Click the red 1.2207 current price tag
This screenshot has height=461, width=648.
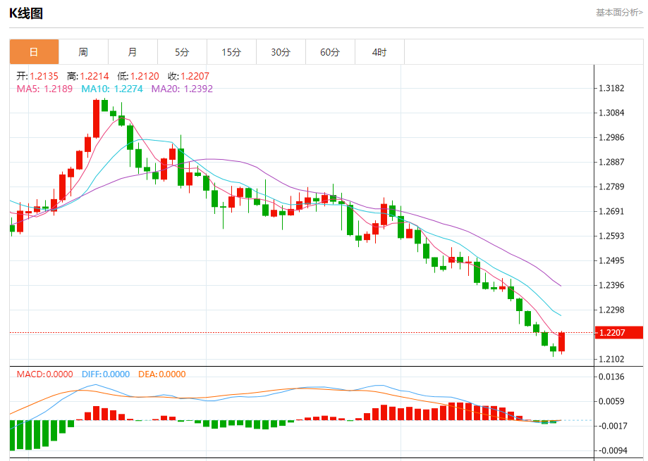point(619,332)
